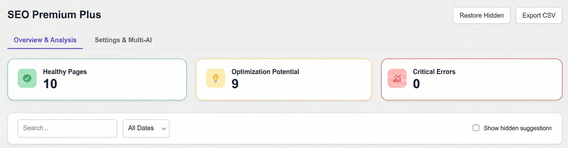Select the Critical Errors heading text

point(434,72)
